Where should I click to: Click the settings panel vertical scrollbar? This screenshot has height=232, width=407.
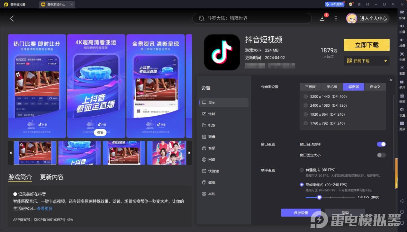(394, 132)
